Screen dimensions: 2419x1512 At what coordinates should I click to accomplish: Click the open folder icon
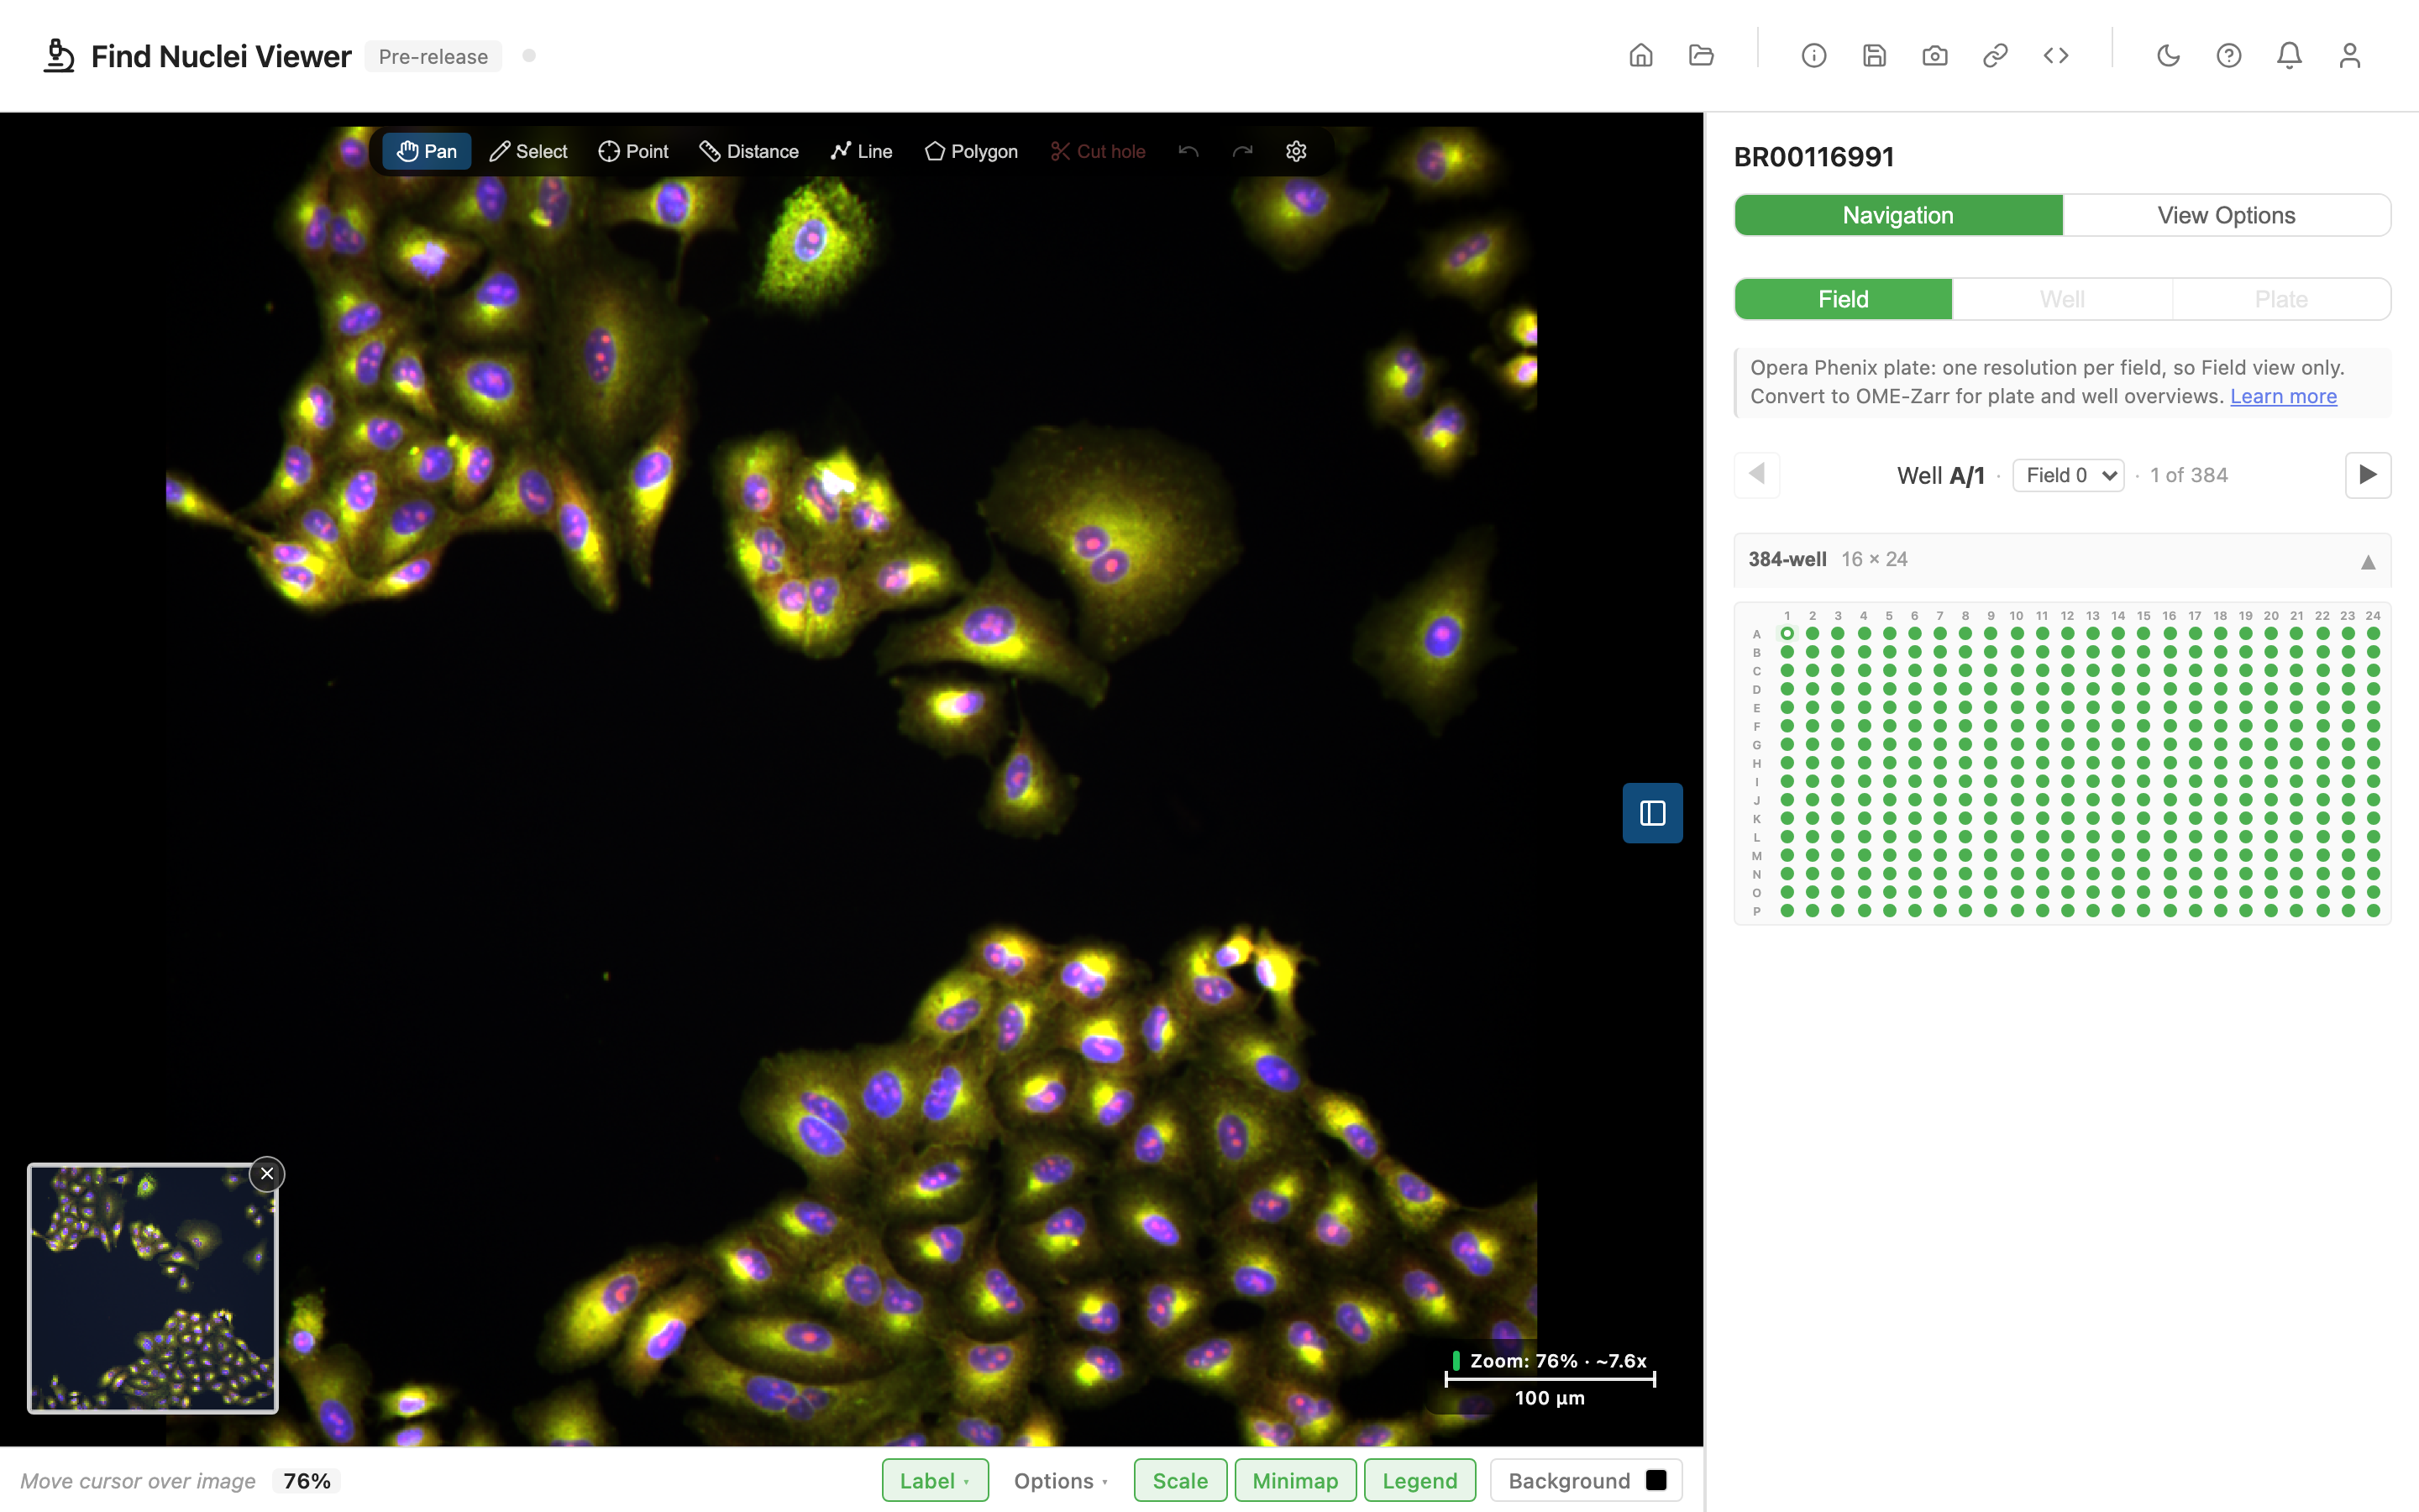1702,56
